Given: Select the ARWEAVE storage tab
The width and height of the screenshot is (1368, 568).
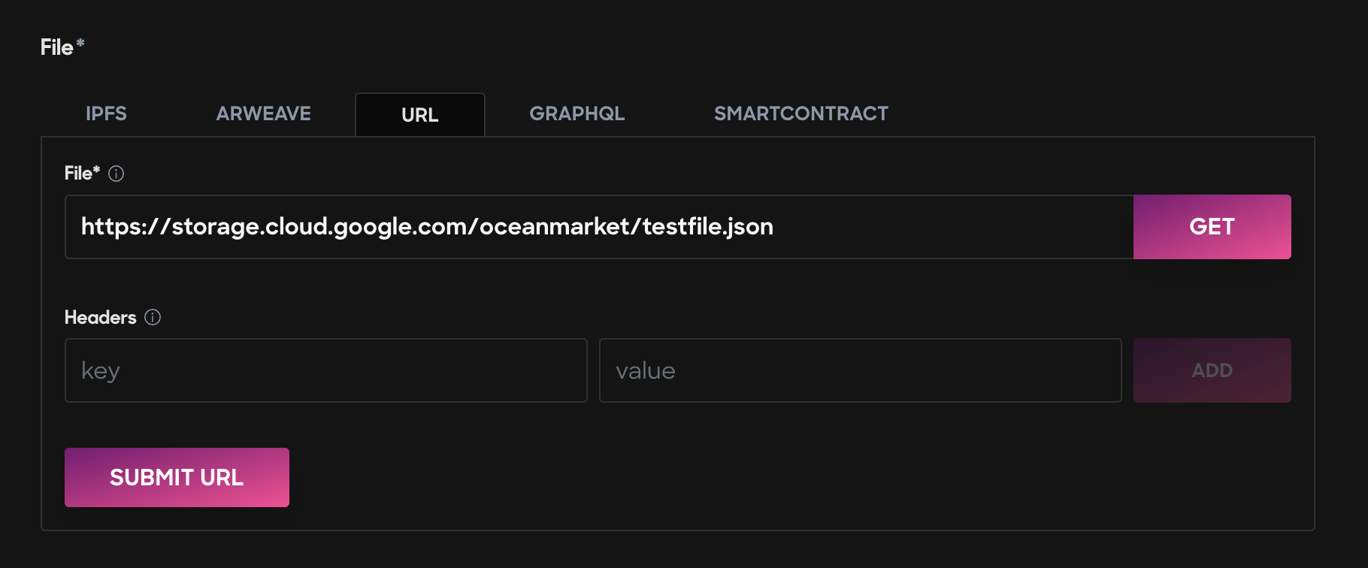Looking at the screenshot, I should pos(264,113).
